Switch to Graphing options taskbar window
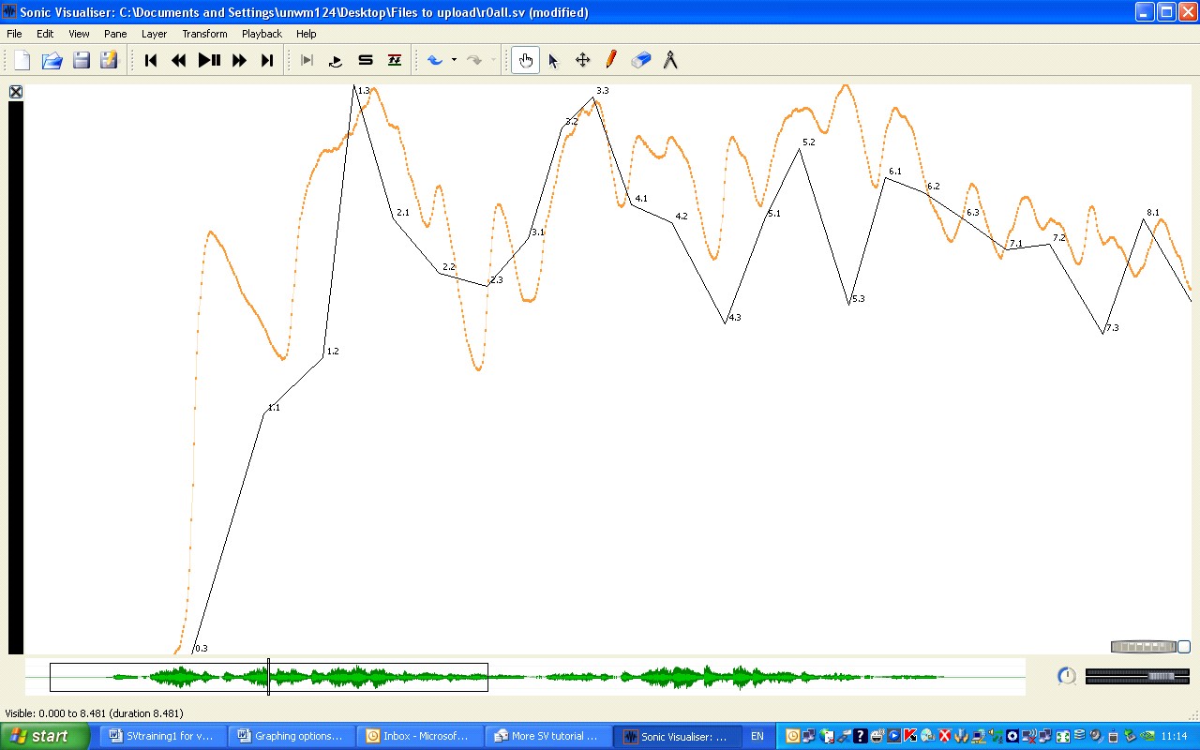The height and width of the screenshot is (750, 1200). (291, 736)
